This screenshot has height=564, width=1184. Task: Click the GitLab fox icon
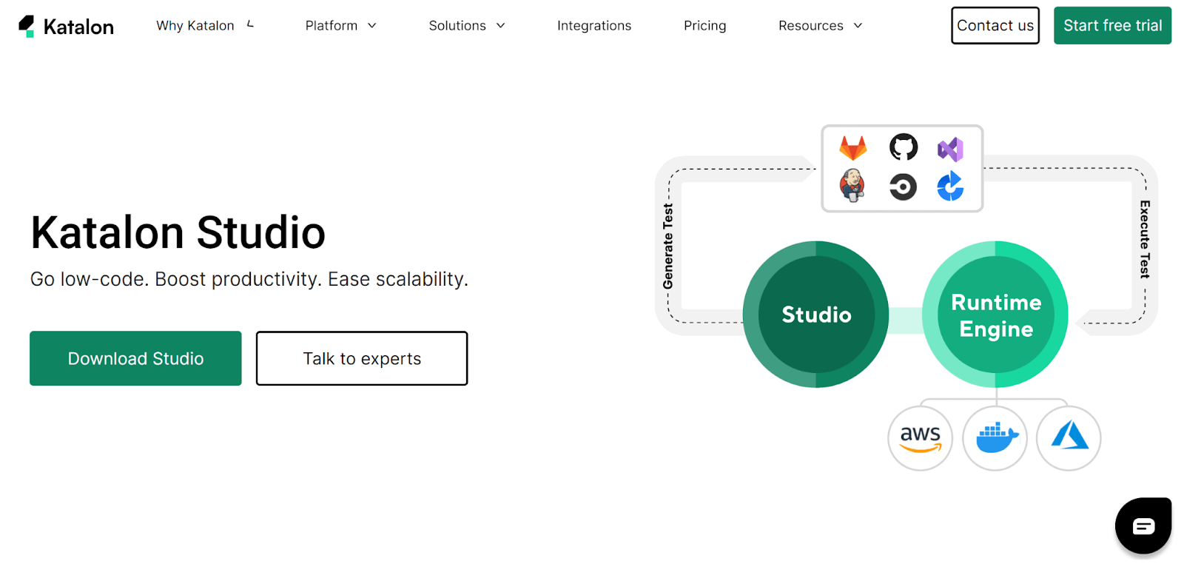[852, 148]
